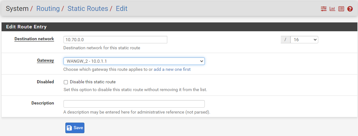Screen dimensions: 358x136
Task: Expand the Gateway dropdown WANGW_2 - 10.0.1.1
Action: click(x=134, y=61)
